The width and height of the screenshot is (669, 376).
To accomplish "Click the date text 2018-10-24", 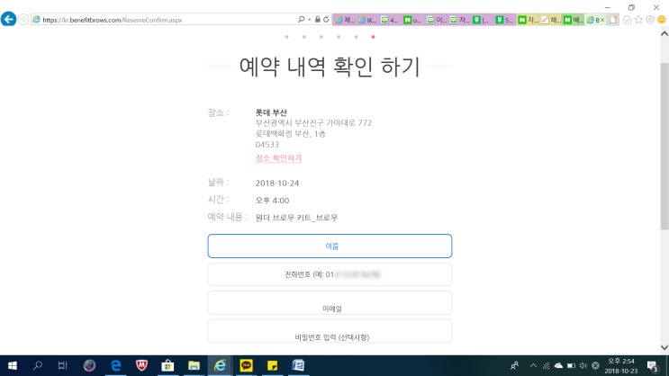I will (x=277, y=184).
